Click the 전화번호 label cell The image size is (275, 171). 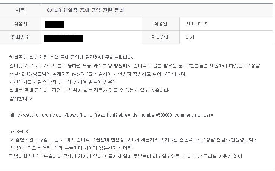tap(21, 37)
